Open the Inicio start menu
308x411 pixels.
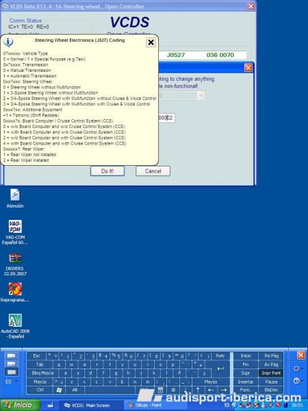[x=20, y=406]
